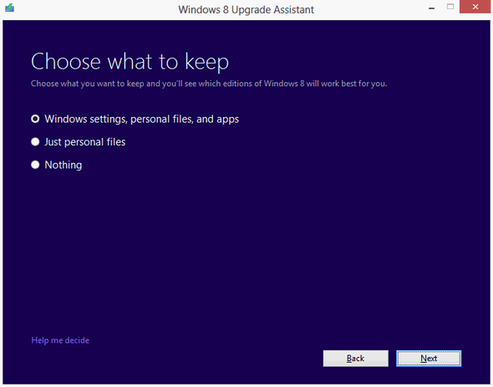Click the 'Windows 8 Upgrade Assistant' title text
Image resolution: width=493 pixels, height=387 pixels.
coord(246,10)
